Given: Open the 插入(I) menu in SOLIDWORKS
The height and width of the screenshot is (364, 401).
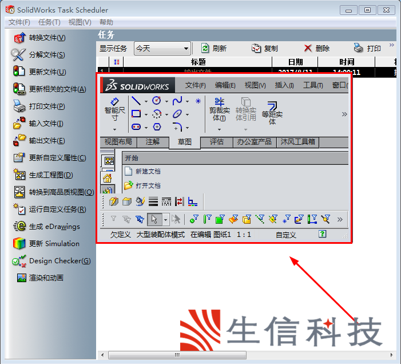Looking at the screenshot, I should coord(284,85).
